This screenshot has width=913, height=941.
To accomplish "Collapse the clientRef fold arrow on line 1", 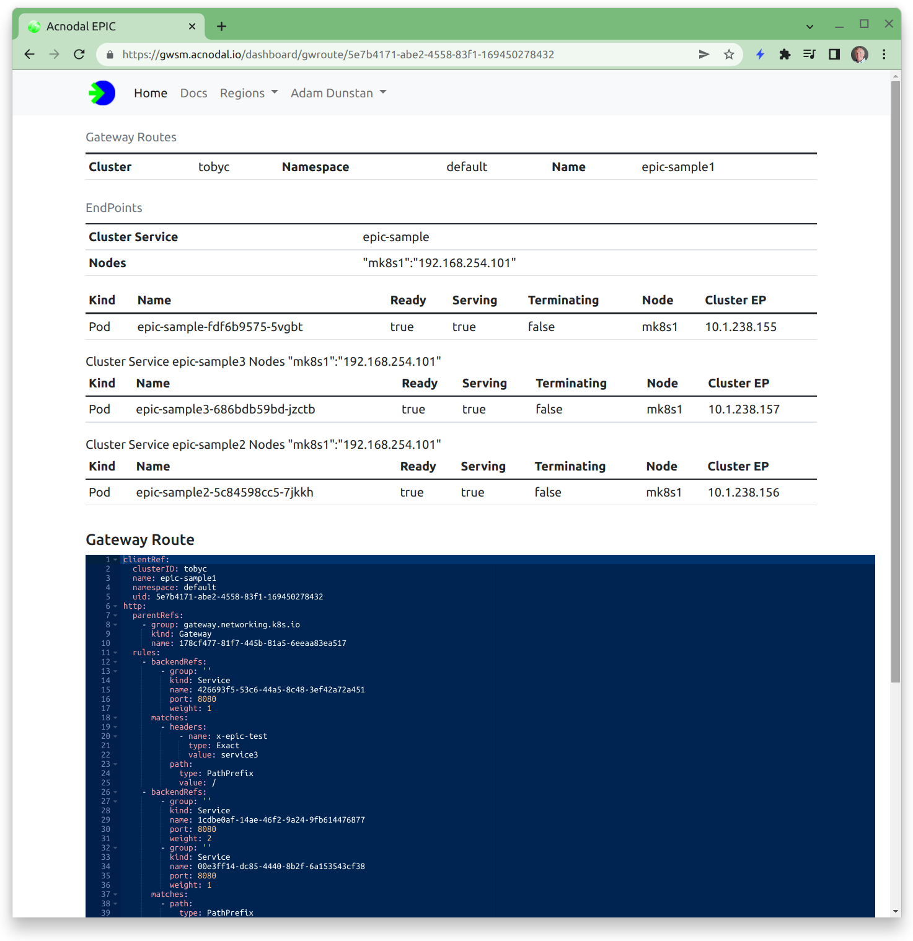I will [x=115, y=560].
